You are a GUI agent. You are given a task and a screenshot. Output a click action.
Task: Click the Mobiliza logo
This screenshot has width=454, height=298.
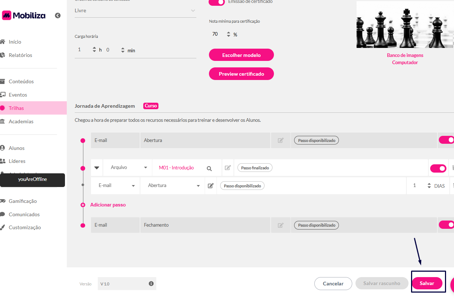pos(24,15)
